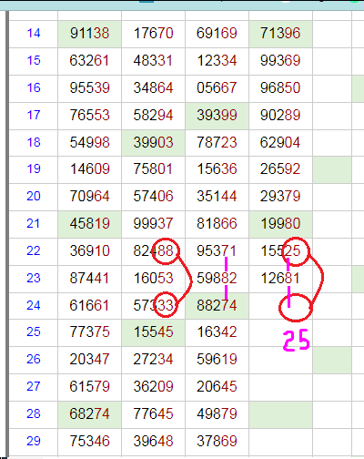Select cell containing 71396
This screenshot has width=364, height=459.
280,34
